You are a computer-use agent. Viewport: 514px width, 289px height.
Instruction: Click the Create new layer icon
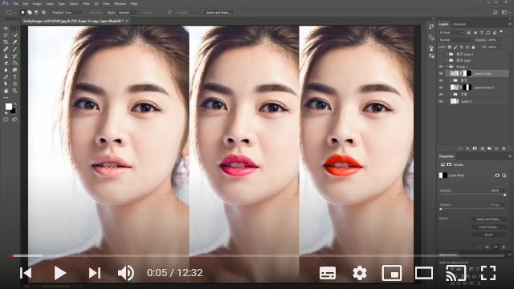click(496, 149)
